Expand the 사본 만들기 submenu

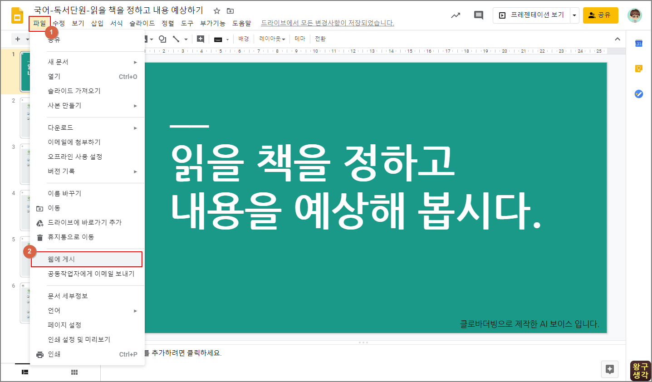click(x=135, y=106)
